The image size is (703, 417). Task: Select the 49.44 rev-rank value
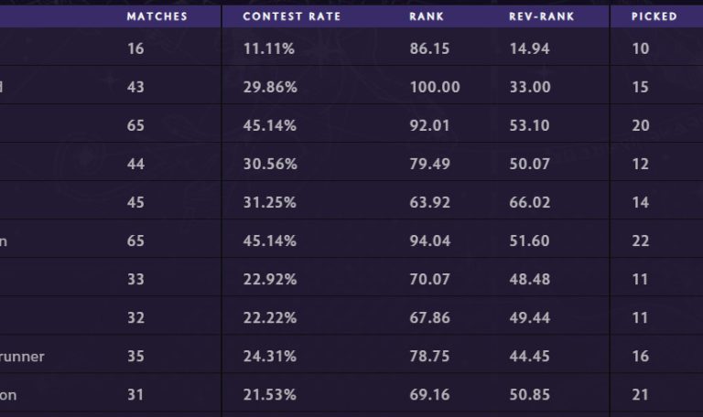coord(529,318)
